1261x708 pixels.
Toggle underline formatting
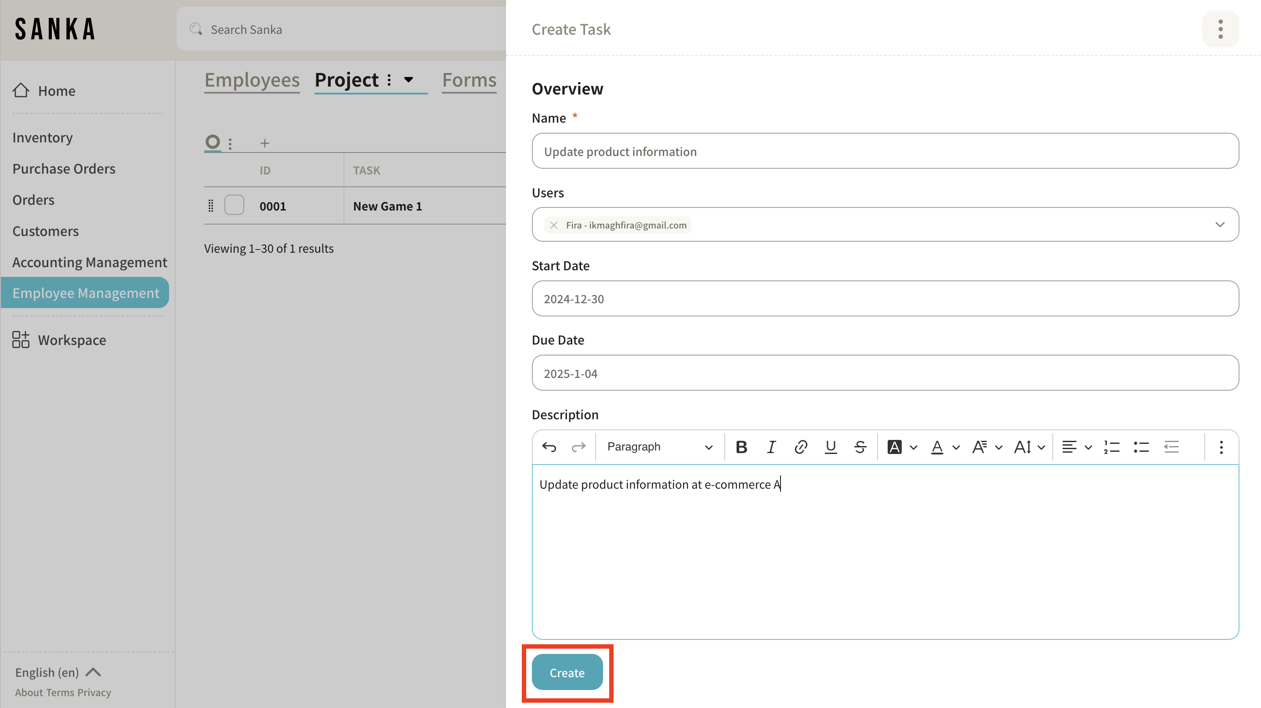coord(830,447)
